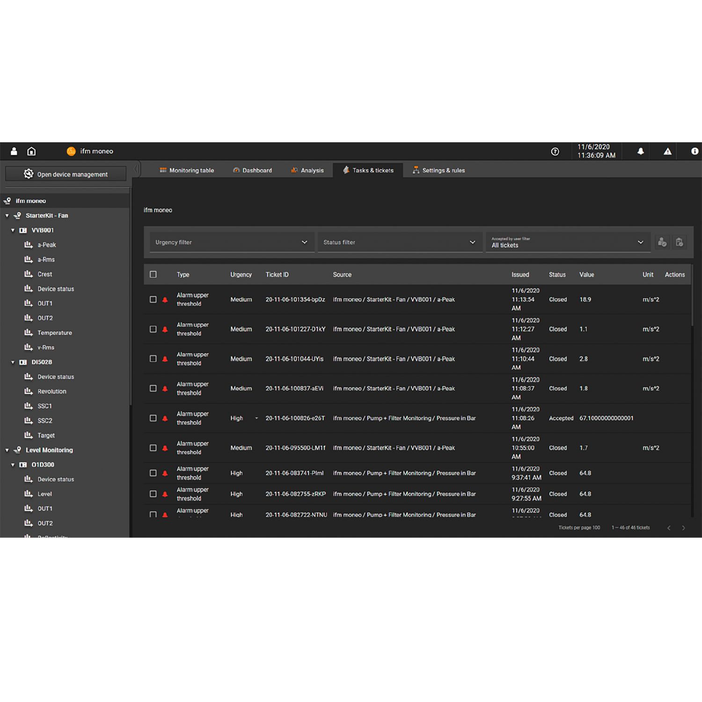Collapse the StarterKit - Fan tree node
This screenshot has height=702, width=702.
(7, 216)
